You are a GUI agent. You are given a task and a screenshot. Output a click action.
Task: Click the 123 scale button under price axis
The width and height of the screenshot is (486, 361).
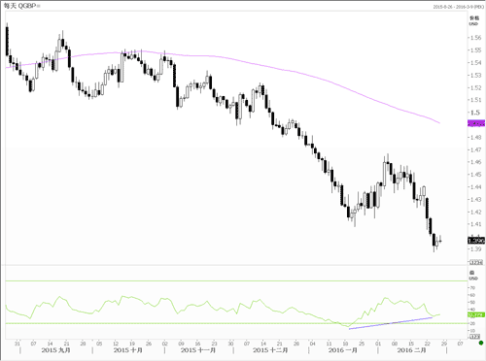pyautogui.click(x=475, y=262)
